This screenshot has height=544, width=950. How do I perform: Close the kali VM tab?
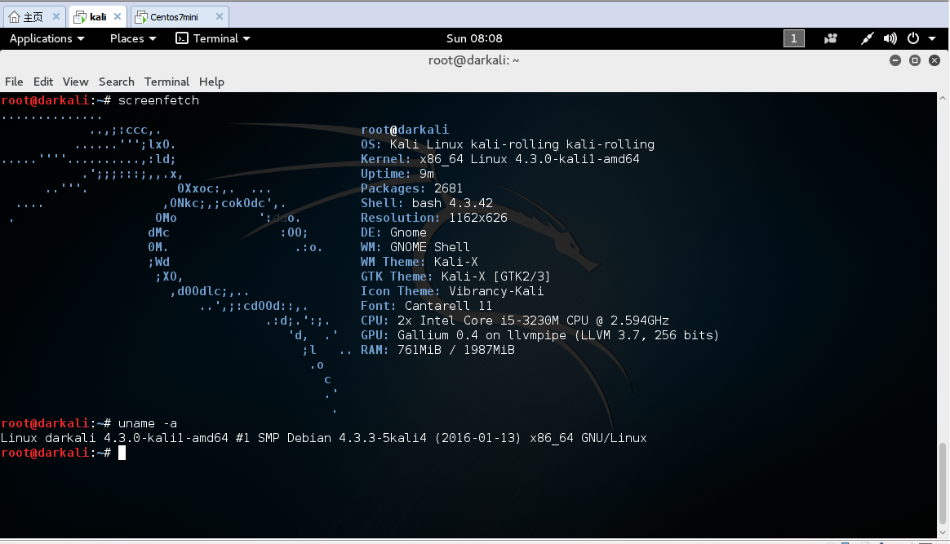(x=118, y=16)
